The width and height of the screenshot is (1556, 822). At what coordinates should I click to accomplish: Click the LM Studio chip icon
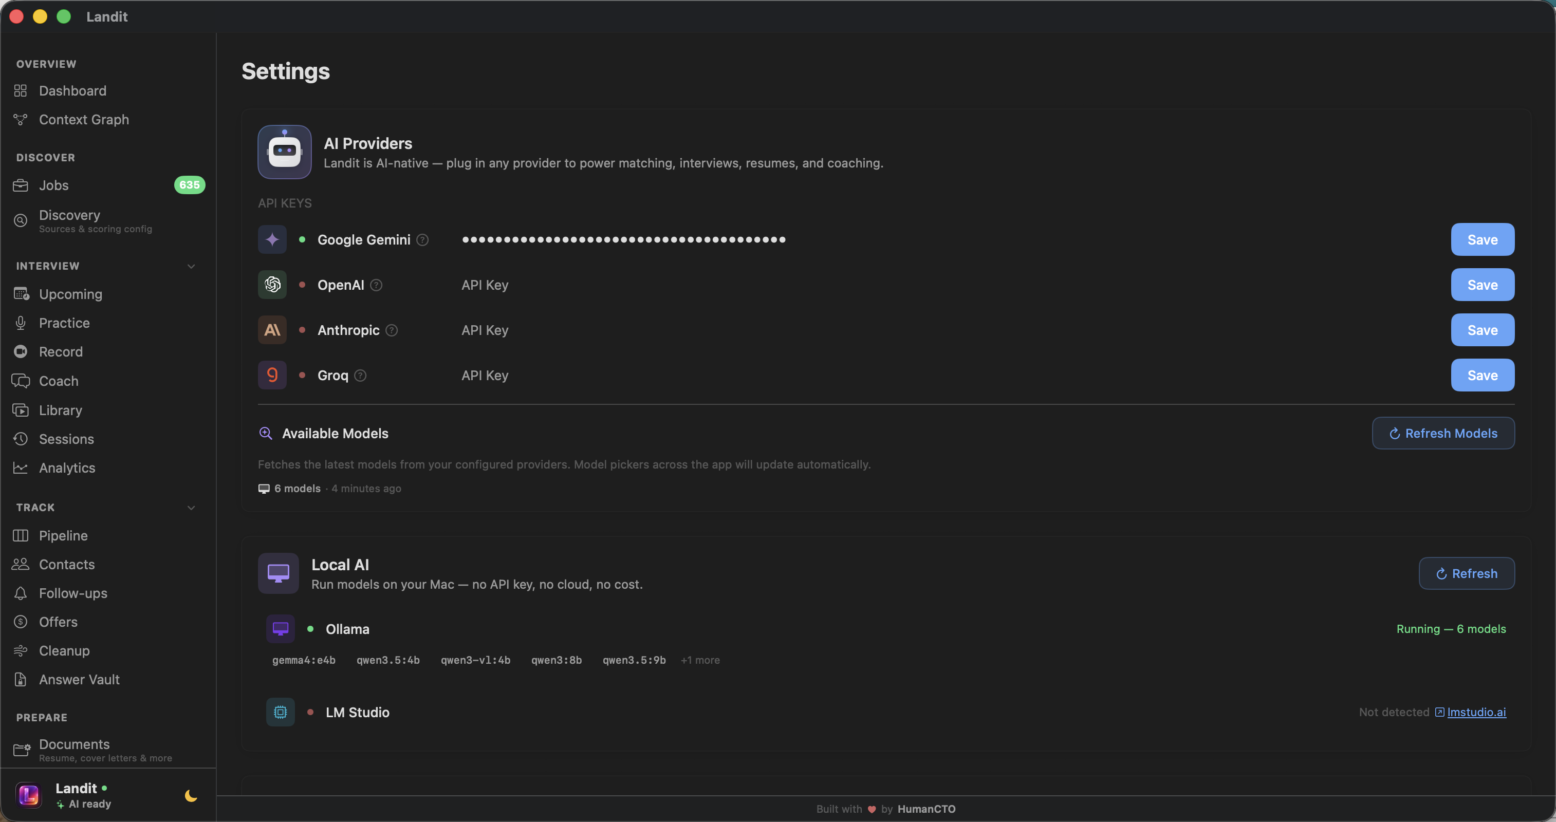click(x=280, y=712)
